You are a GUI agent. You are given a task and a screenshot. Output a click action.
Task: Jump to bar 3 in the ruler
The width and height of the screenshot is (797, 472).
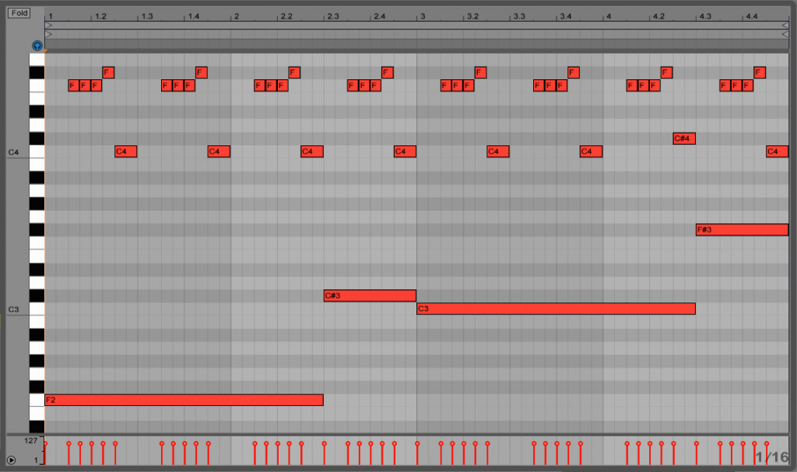[x=423, y=16]
